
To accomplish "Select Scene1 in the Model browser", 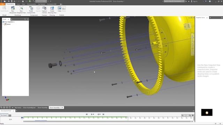I will pos(7,24).
